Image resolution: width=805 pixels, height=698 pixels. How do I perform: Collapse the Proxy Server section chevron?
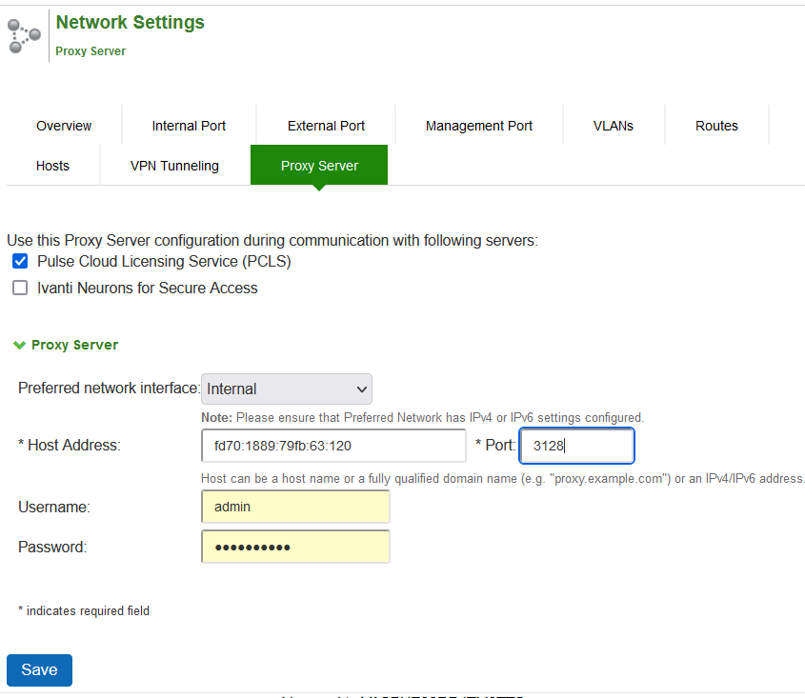pos(19,345)
